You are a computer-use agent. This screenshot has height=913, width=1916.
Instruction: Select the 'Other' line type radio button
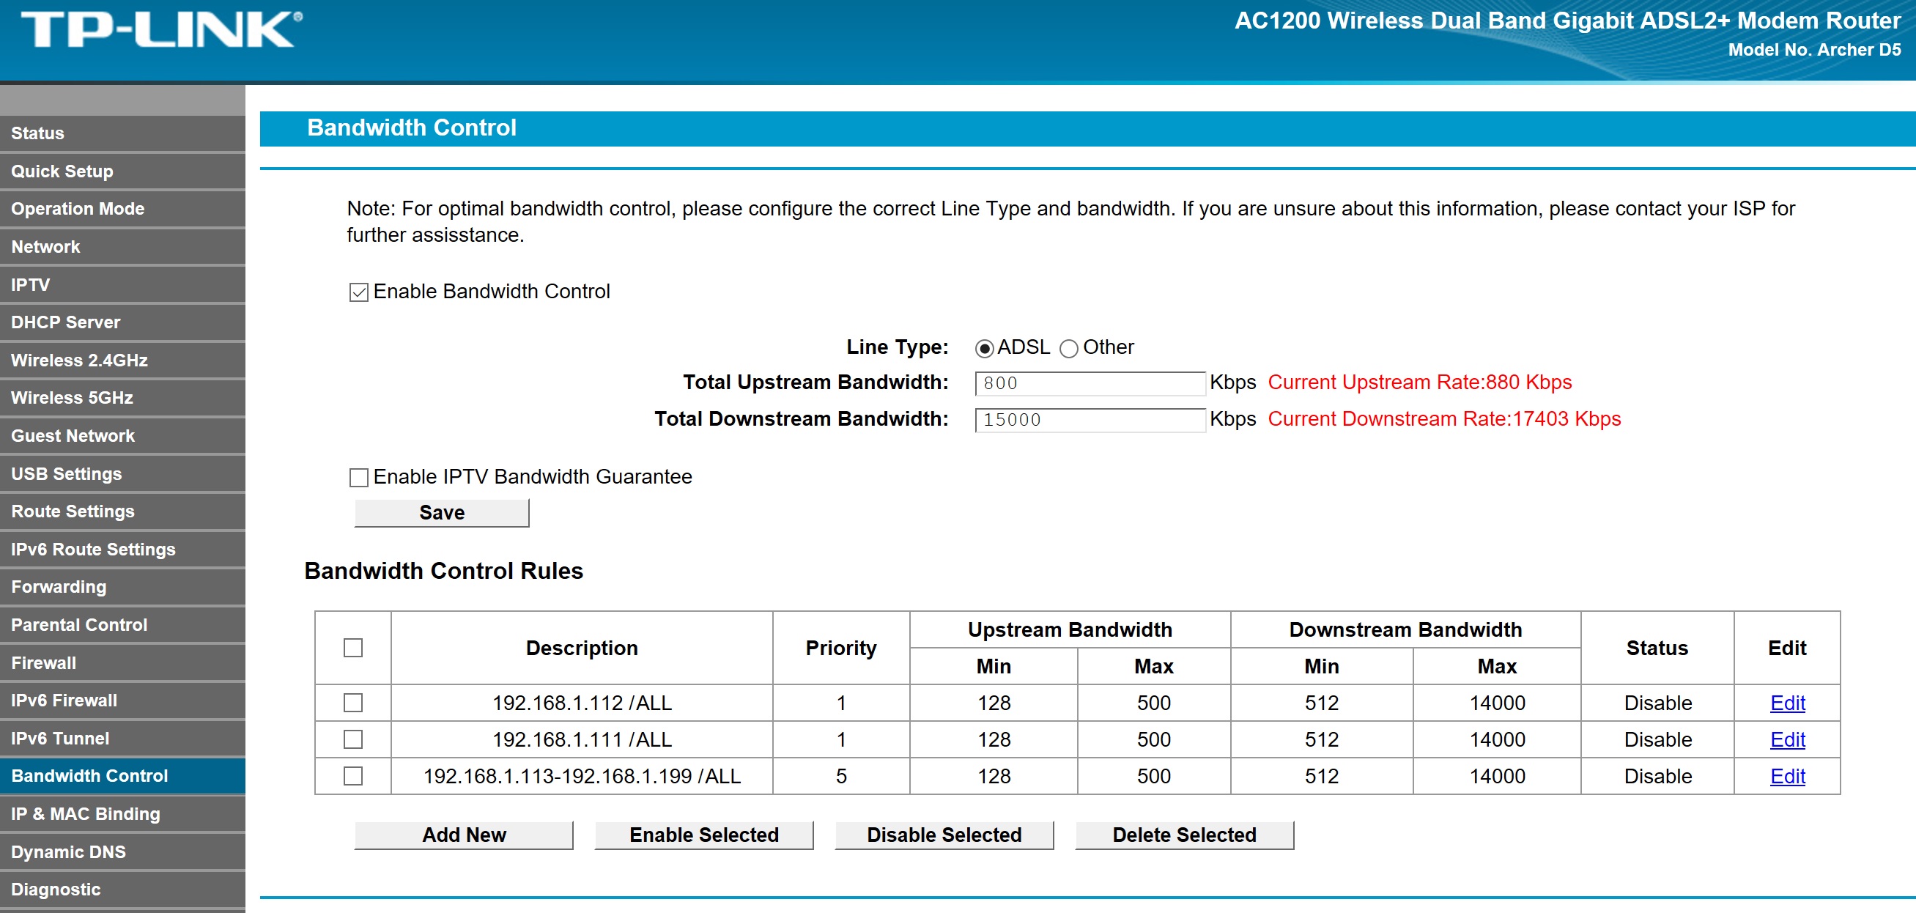[x=1070, y=347]
